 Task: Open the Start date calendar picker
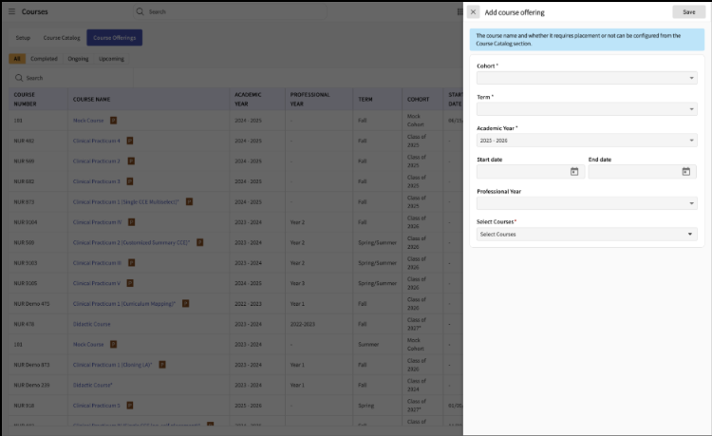(574, 171)
